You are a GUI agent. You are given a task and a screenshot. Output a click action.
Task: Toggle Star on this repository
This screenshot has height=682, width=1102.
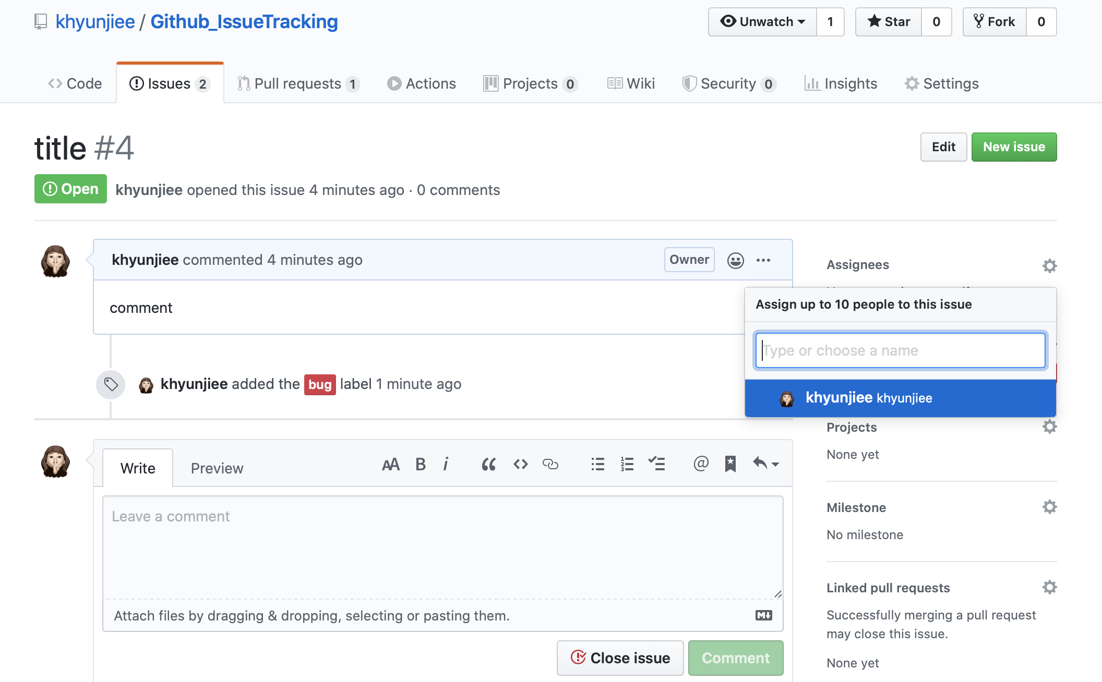click(x=889, y=22)
